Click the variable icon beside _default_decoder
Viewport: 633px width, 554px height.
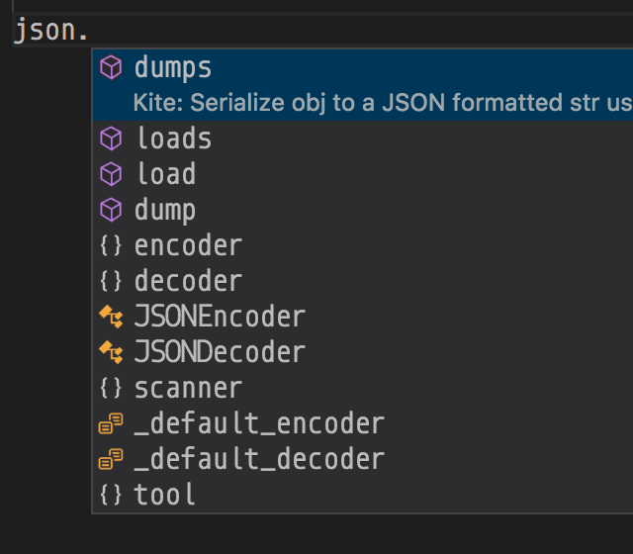(112, 460)
